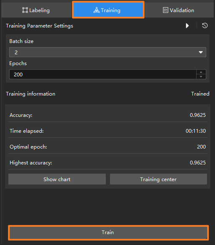The image size is (215, 245).
Task: Open the Show chart button
Action: click(57, 179)
